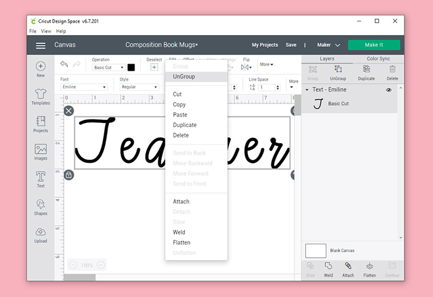433x297 pixels.
Task: Click the Attach paperclip icon
Action: pos(348,266)
